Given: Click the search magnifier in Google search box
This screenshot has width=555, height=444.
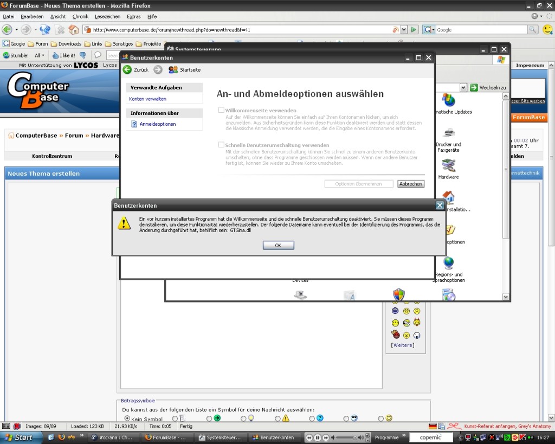Looking at the screenshot, I should [x=532, y=30].
